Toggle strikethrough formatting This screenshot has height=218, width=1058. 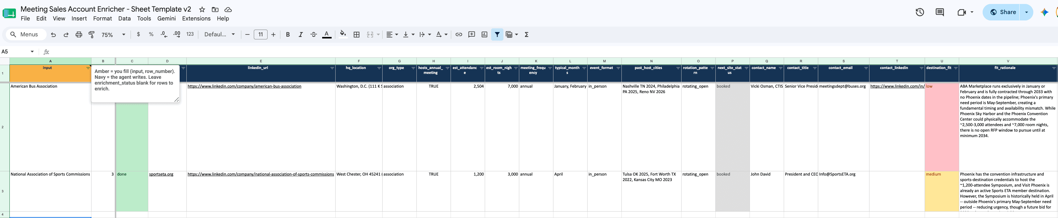coord(313,35)
